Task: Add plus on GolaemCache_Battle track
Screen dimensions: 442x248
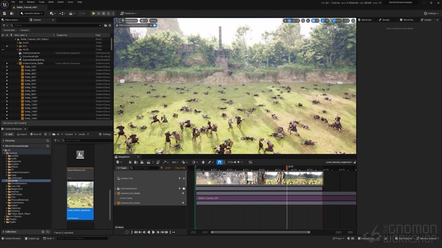Action: tap(183, 193)
